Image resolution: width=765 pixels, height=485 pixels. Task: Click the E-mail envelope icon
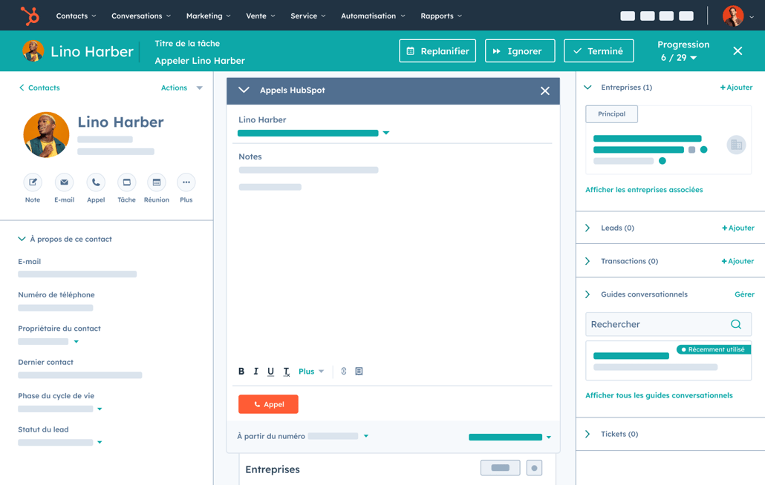point(64,182)
